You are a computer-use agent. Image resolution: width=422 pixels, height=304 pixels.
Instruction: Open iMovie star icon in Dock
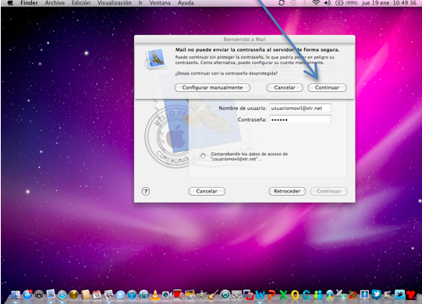point(202,295)
